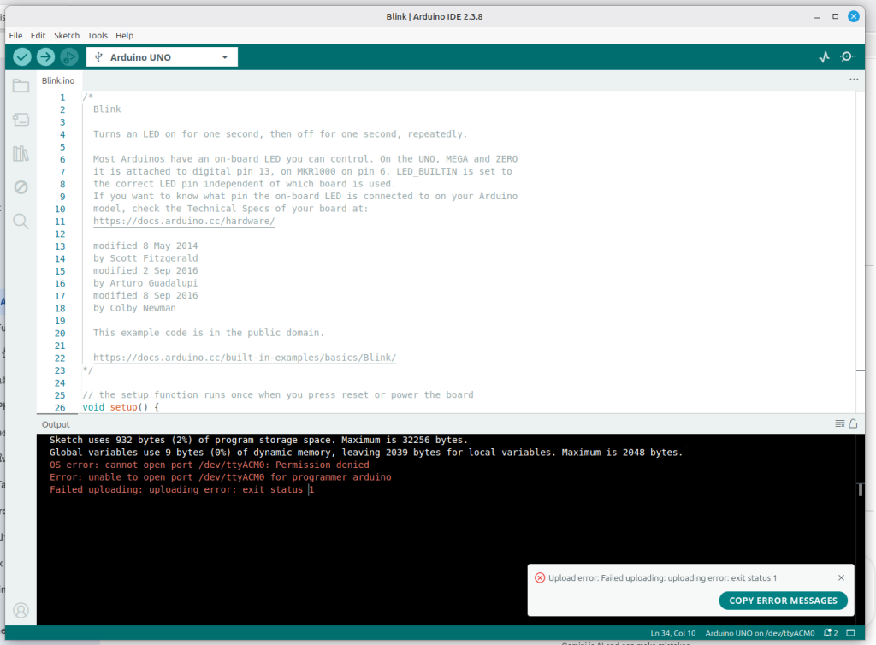The height and width of the screenshot is (645, 876).
Task: Click line number 11 in the gutter
Action: pos(60,222)
